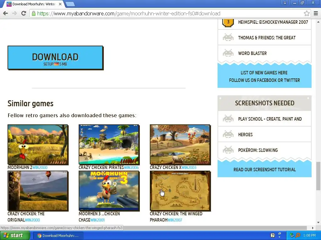Viewport: 321px width, 240px height.
Task: Click the 1:08 PM taskbar clock
Action: point(309,236)
